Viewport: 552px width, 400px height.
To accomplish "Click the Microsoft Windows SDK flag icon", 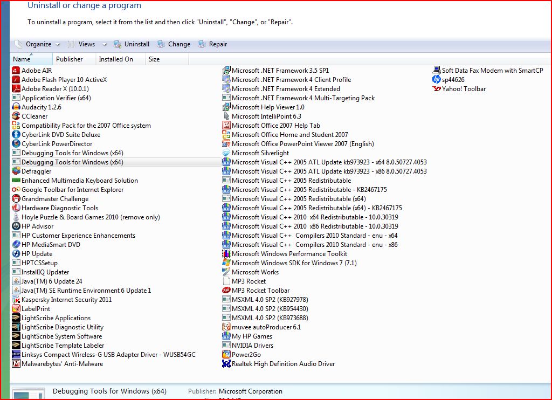I will point(226,263).
